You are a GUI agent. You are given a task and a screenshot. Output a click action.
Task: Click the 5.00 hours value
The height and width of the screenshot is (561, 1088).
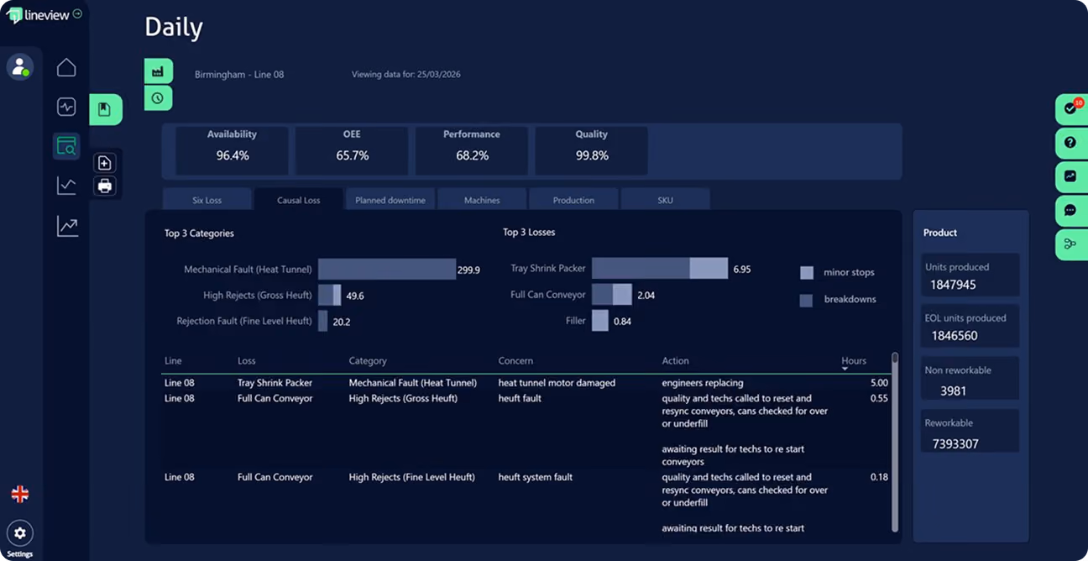click(x=879, y=383)
